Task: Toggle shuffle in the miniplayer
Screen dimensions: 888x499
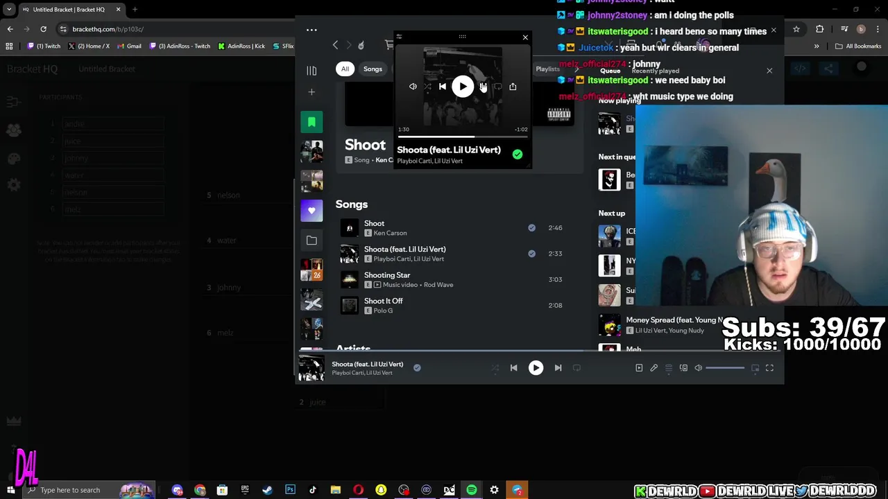Action: click(427, 87)
